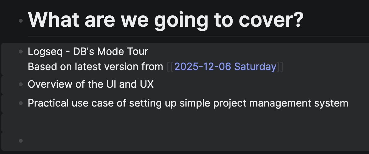Screen dimensions: 369x154
Task: Click the empty block area beside the last bullet
Action: coord(189,140)
